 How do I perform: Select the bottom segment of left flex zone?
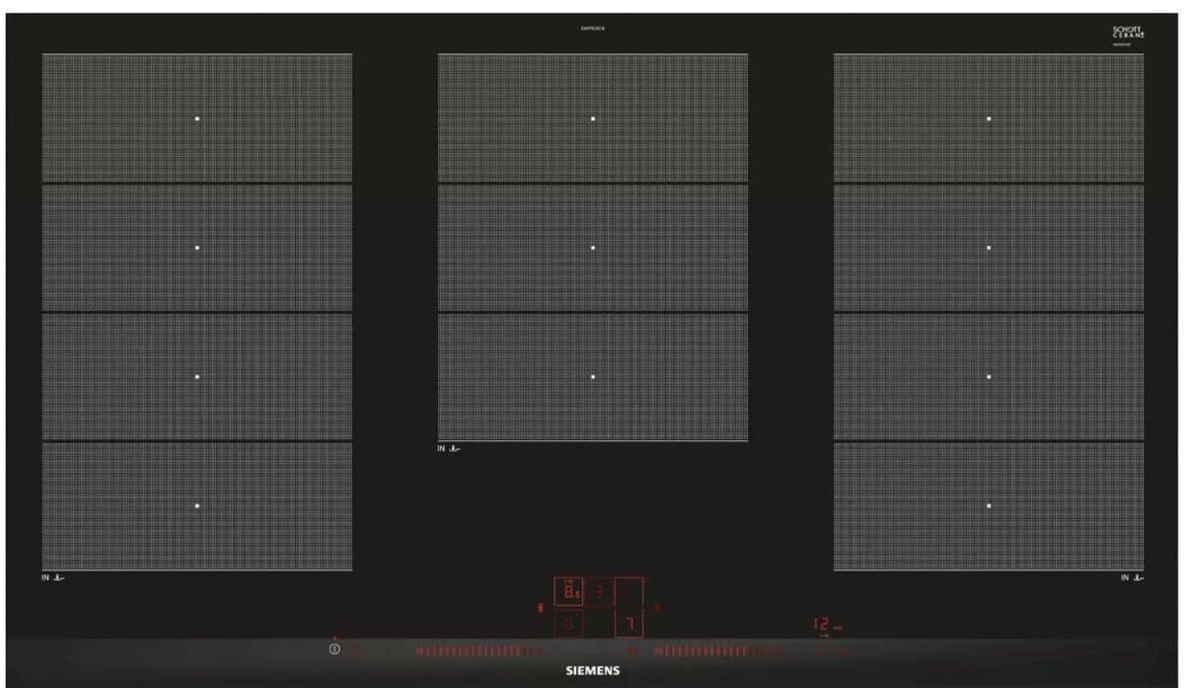pos(197,505)
